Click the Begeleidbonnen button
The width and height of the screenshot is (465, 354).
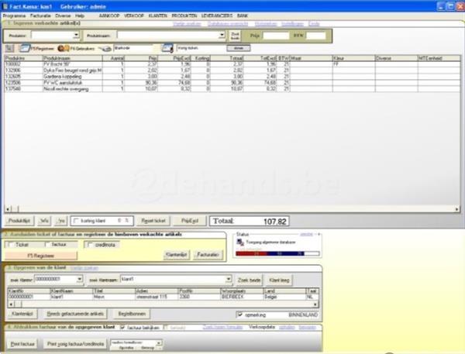(132, 314)
